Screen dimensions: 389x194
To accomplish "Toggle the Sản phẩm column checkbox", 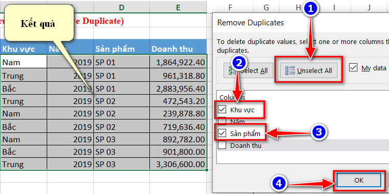I will click(222, 133).
